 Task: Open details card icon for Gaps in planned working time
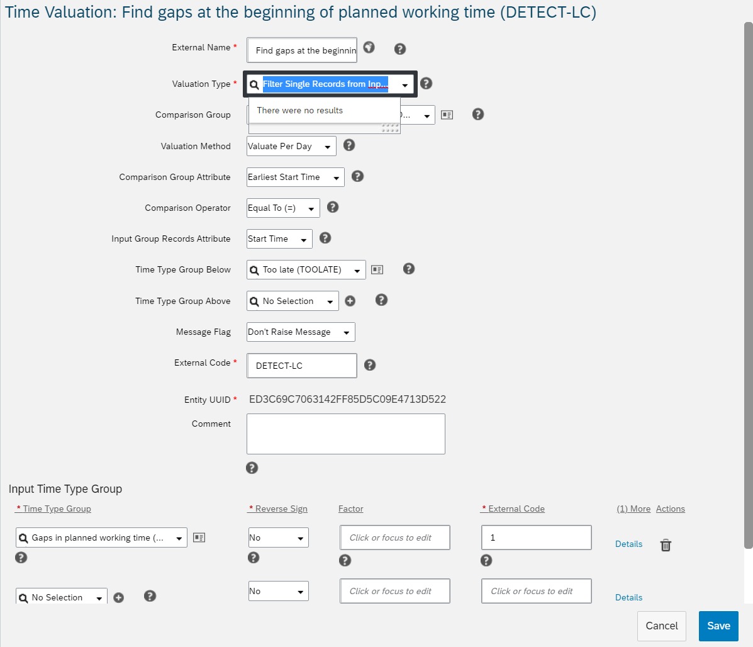[x=199, y=538]
